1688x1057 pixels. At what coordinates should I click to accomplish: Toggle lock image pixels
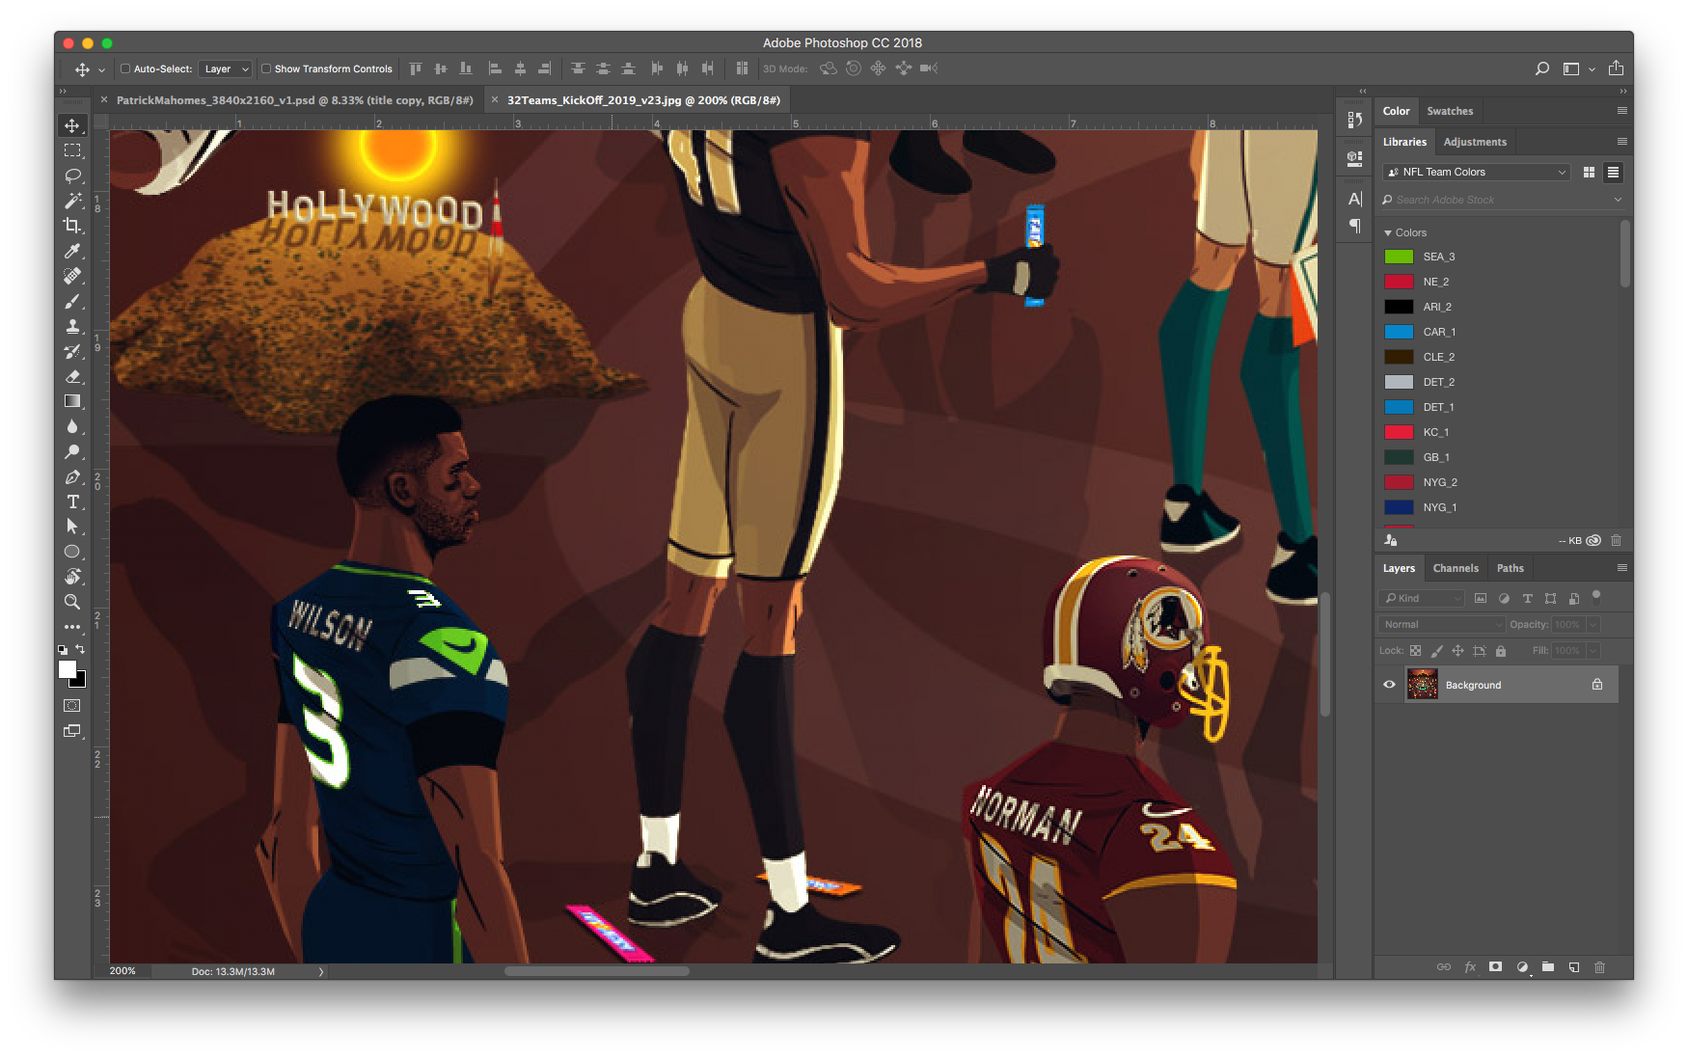click(1436, 651)
